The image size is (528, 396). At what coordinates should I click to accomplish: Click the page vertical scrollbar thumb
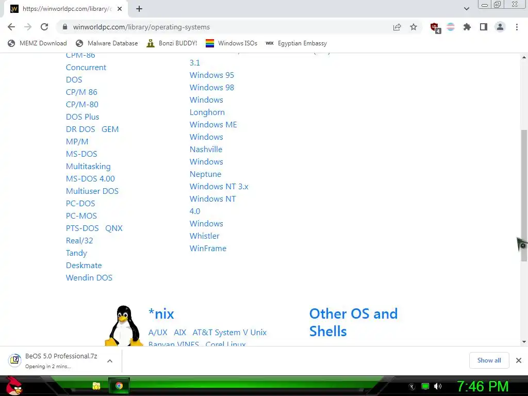click(x=524, y=195)
